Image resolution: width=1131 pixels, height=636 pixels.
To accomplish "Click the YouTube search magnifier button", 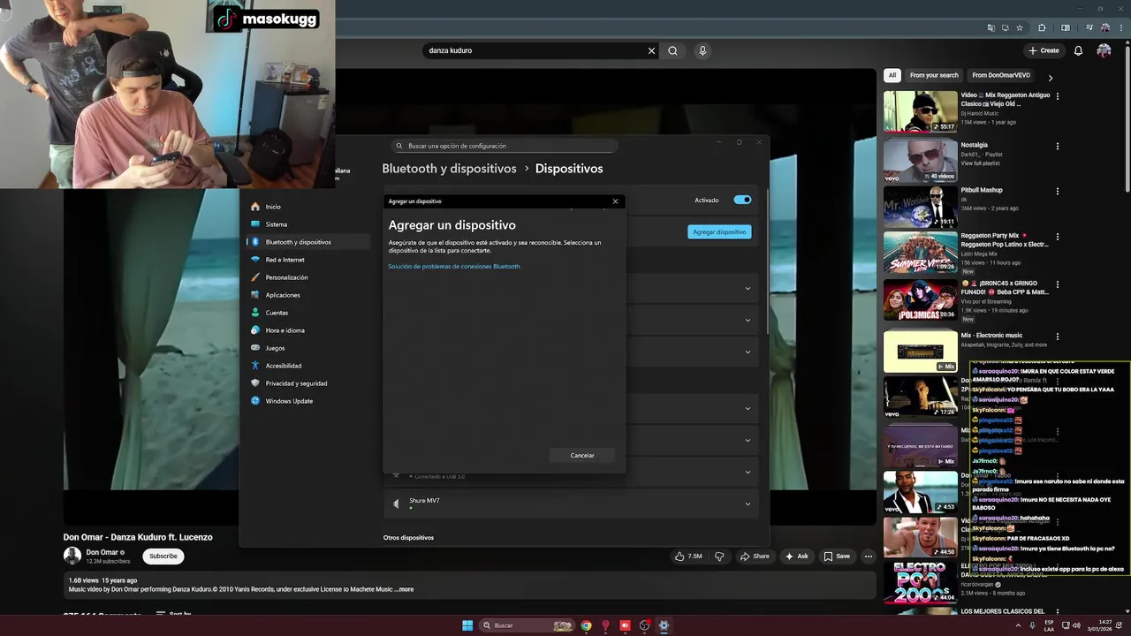I will [x=672, y=50].
